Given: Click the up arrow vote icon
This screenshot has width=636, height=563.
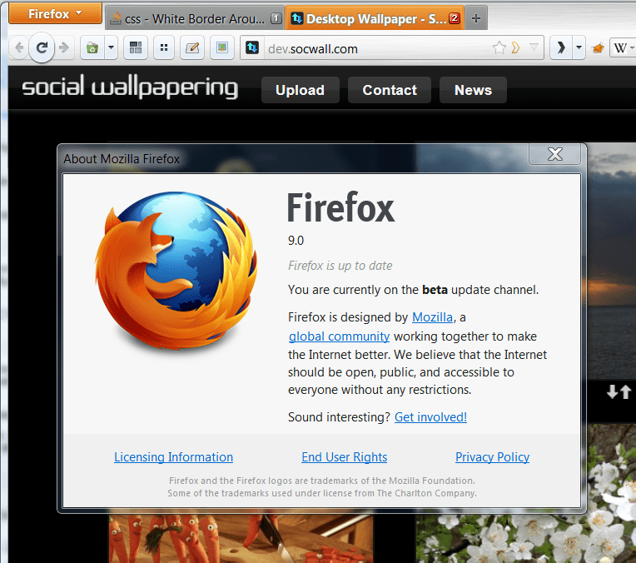Looking at the screenshot, I should point(625,391).
